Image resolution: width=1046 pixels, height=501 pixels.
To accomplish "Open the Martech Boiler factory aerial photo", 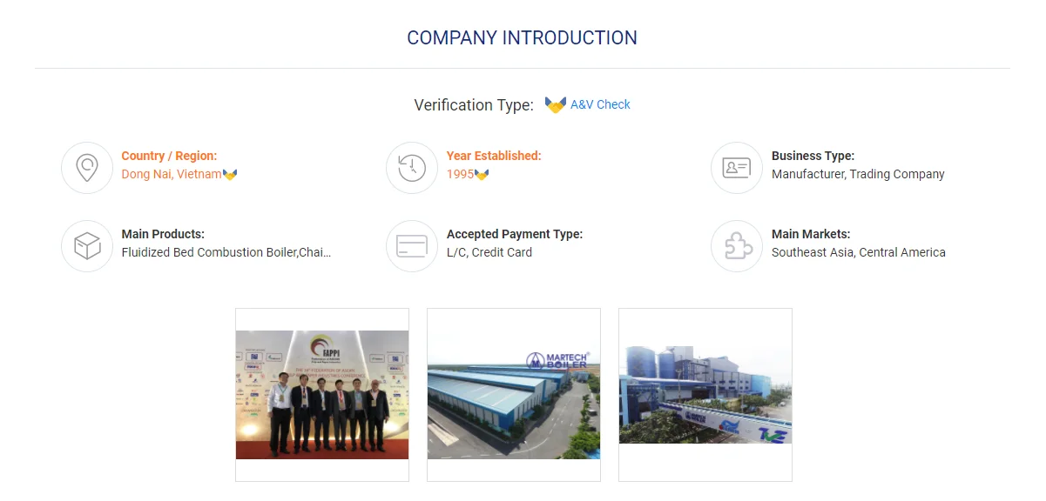I will tap(514, 395).
